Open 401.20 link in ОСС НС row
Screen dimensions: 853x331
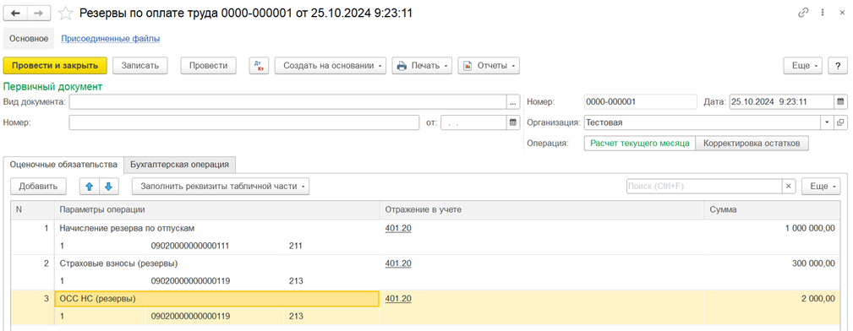(398, 299)
